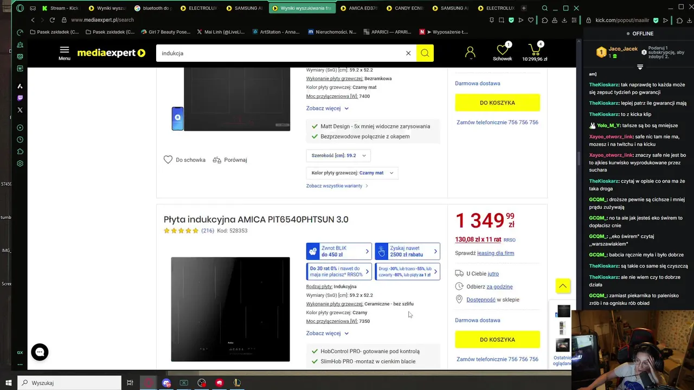Open the Opera GX taskbar icon
The width and height of the screenshot is (694, 390).
[149, 383]
